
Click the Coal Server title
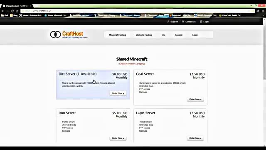(x=145, y=74)
